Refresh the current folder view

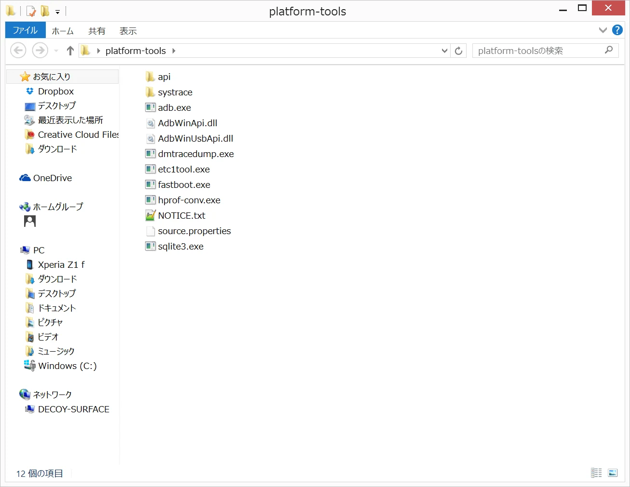click(x=458, y=51)
